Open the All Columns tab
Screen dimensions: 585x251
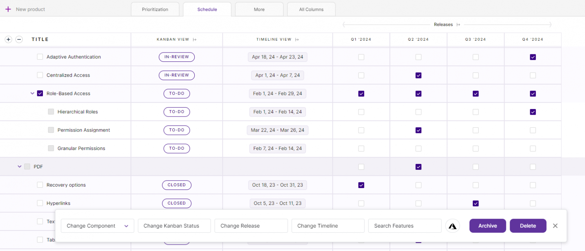tap(311, 9)
